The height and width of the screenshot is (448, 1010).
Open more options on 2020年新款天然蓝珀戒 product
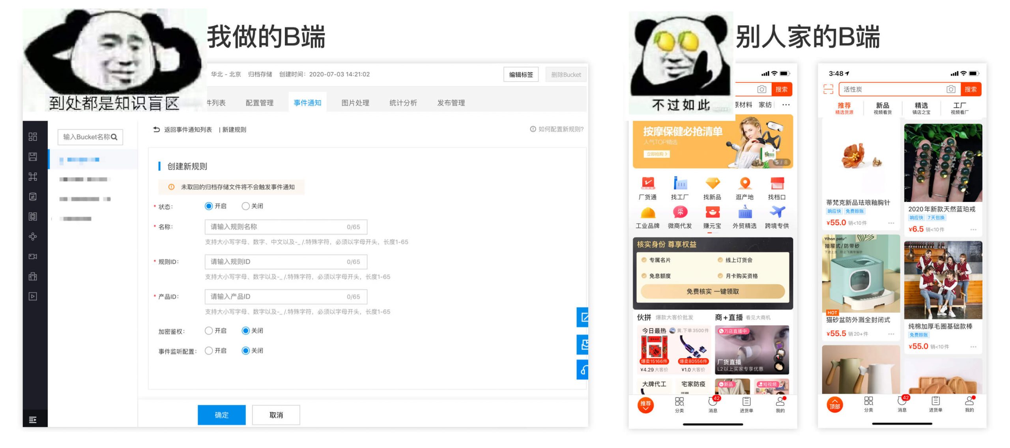pyautogui.click(x=973, y=229)
